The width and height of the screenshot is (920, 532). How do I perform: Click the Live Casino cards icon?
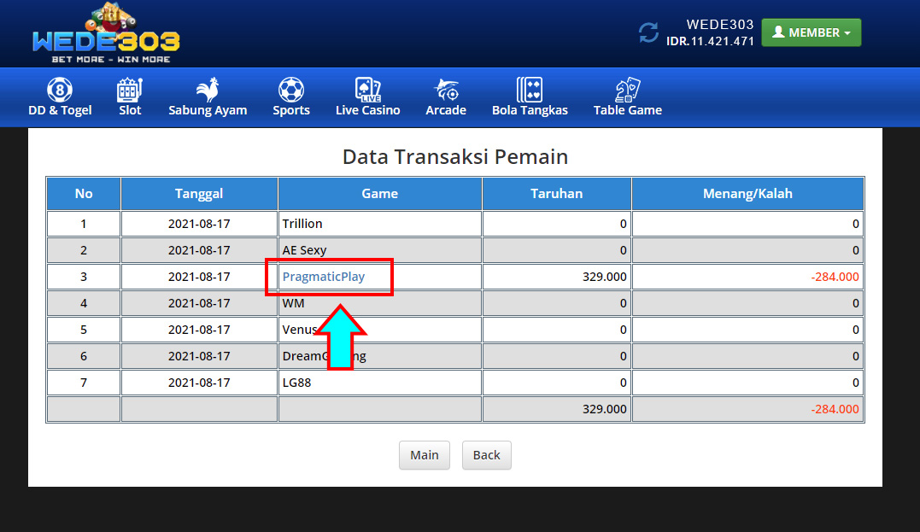click(x=367, y=90)
